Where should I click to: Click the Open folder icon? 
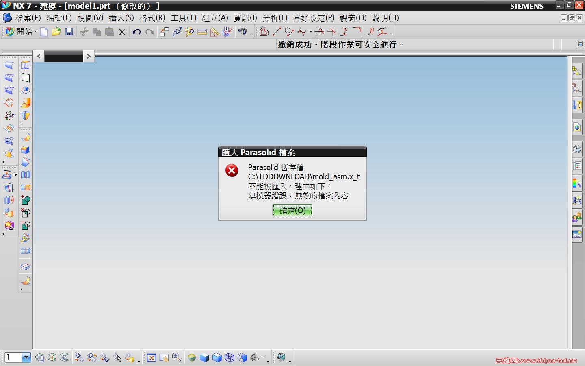(56, 32)
